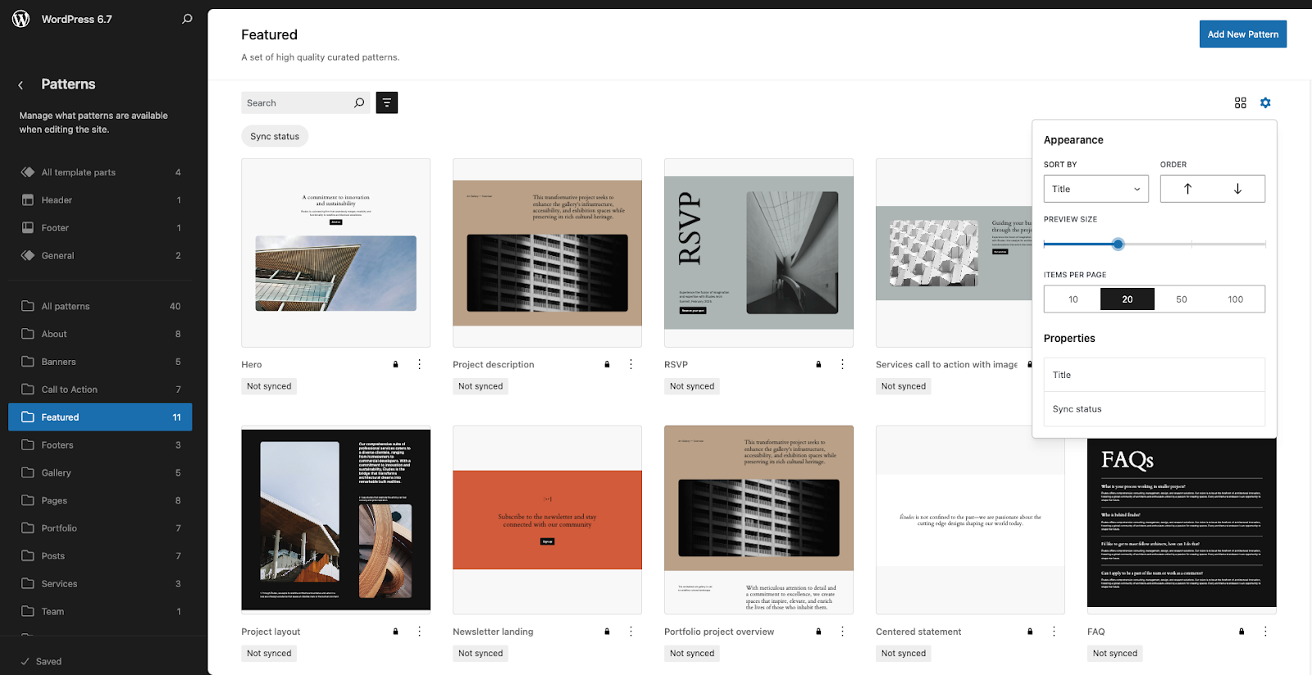Open actions menu for Hero pattern

[419, 364]
